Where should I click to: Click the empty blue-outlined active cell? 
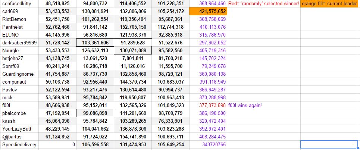pos(330,145)
